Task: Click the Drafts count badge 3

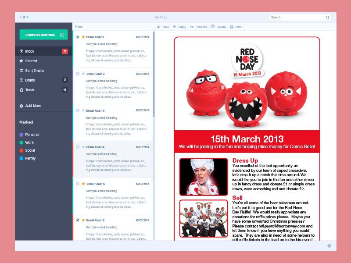Action: coord(65,80)
